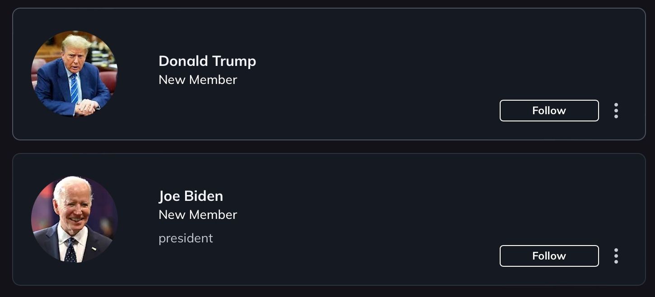Click "New Member" under the Donald Trump name
The image size is (655, 297).
coord(198,80)
